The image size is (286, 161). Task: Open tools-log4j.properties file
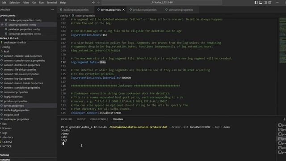17,110
